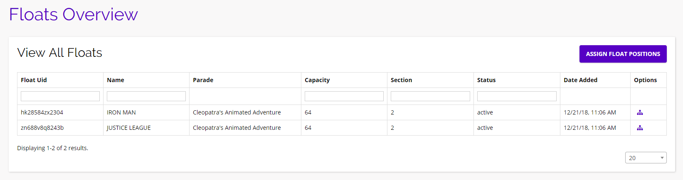This screenshot has width=683, height=180.
Task: Sort floats by Status column header
Action: pos(486,80)
